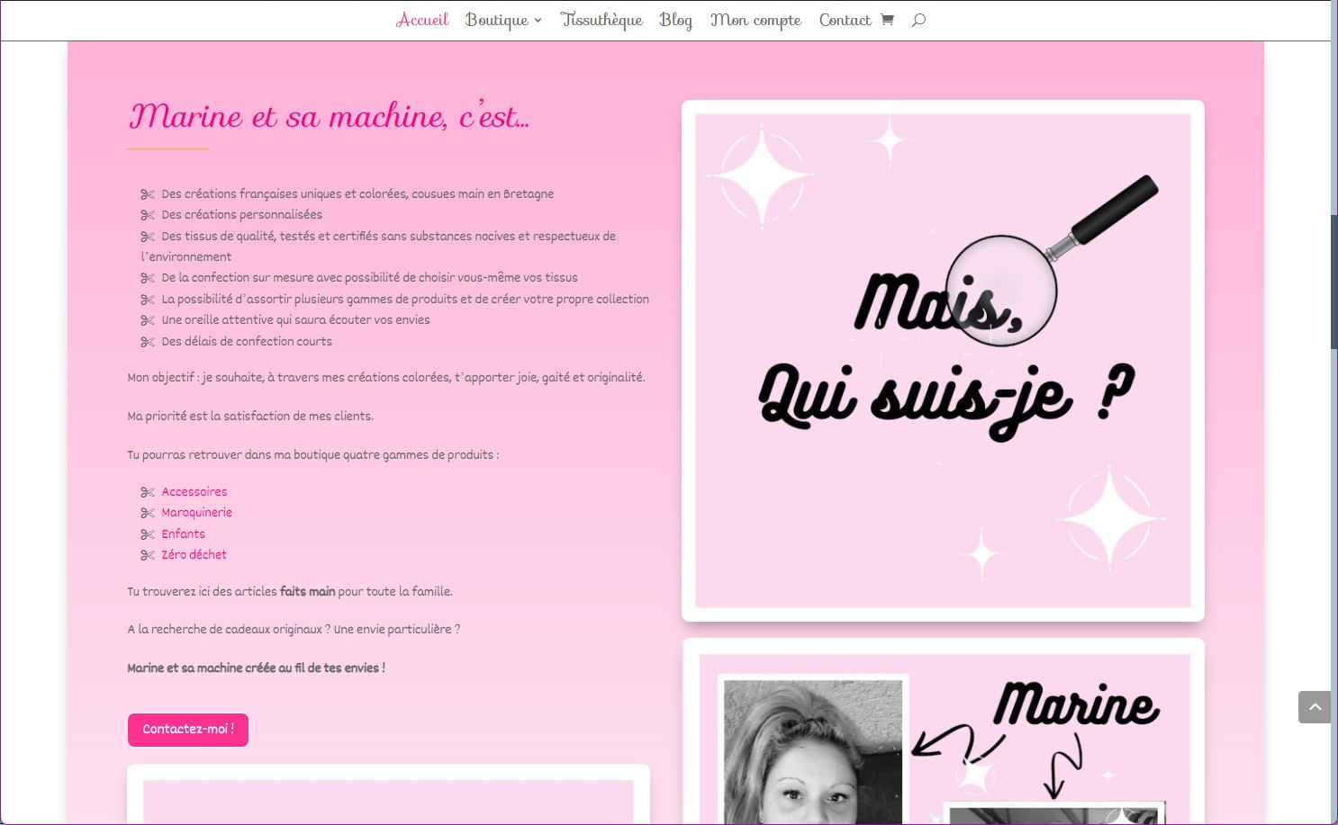Image resolution: width=1338 pixels, height=825 pixels.
Task: Expand the Boutique menu chevron
Action: [538, 21]
